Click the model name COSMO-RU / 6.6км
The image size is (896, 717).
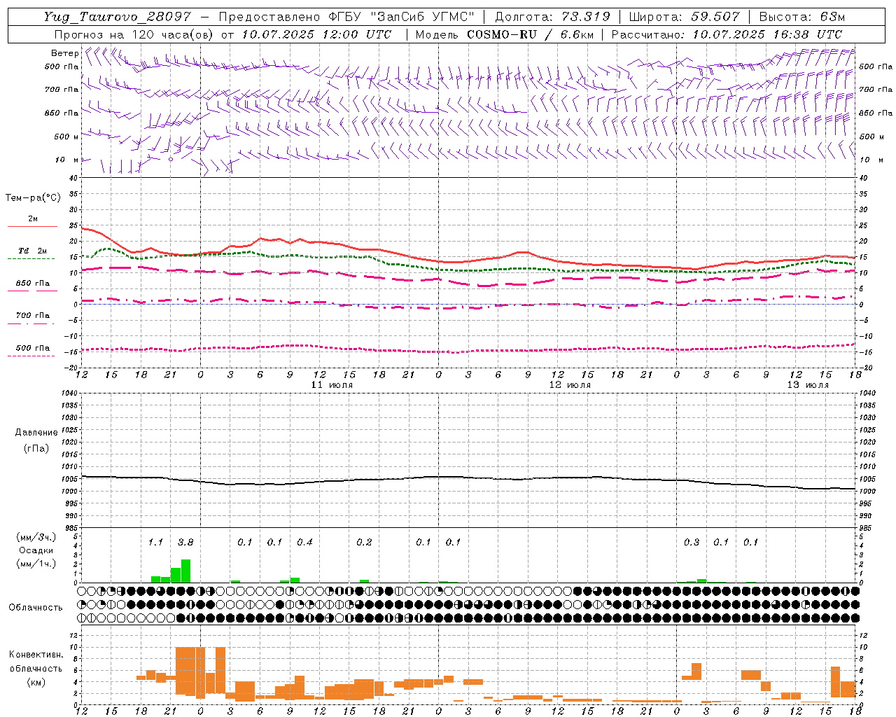click(531, 34)
